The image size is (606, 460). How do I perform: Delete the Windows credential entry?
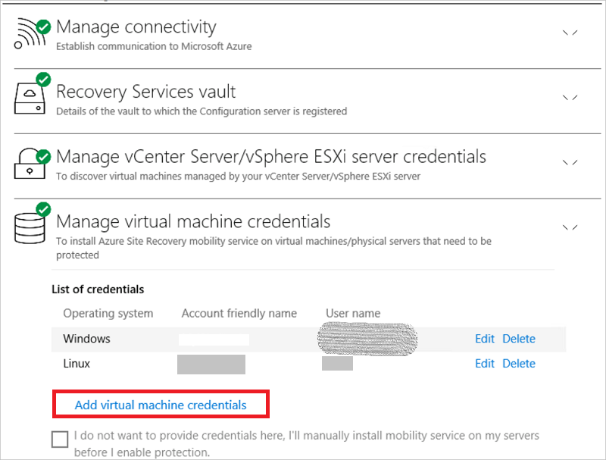coord(519,339)
